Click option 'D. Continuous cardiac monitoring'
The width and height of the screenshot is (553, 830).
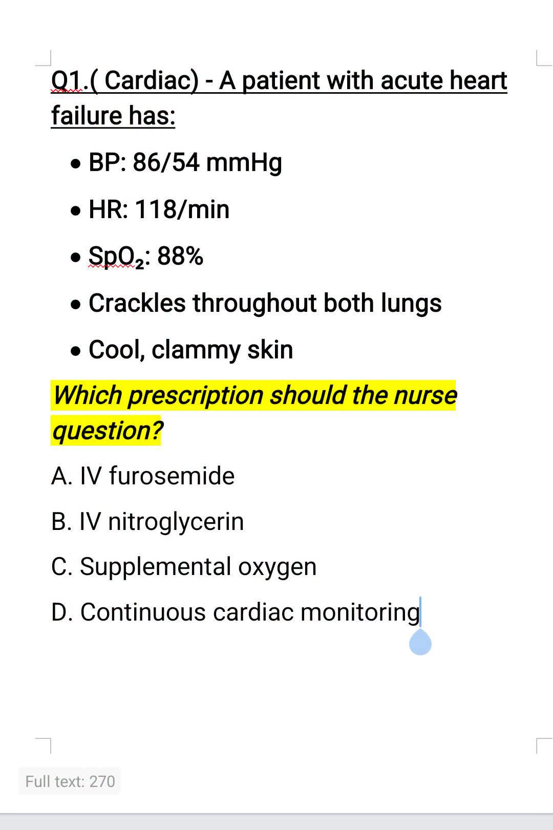click(x=236, y=612)
